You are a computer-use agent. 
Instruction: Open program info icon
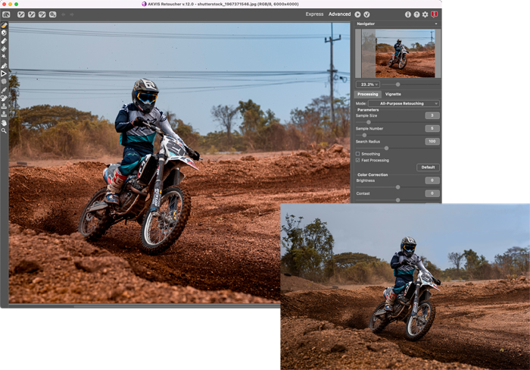click(x=408, y=14)
